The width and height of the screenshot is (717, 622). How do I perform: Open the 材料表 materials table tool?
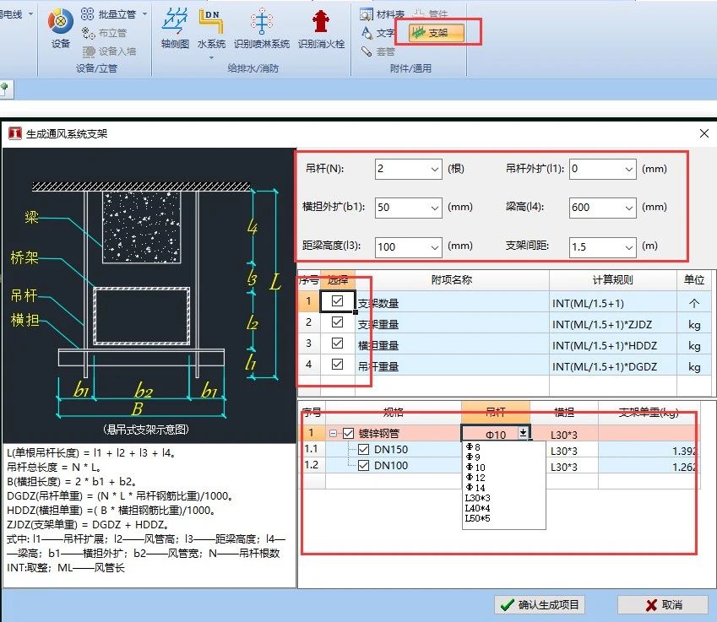pos(379,14)
